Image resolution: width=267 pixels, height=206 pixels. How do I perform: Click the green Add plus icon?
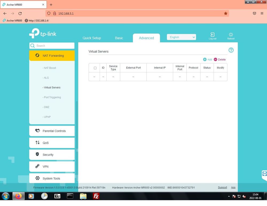(x=205, y=60)
